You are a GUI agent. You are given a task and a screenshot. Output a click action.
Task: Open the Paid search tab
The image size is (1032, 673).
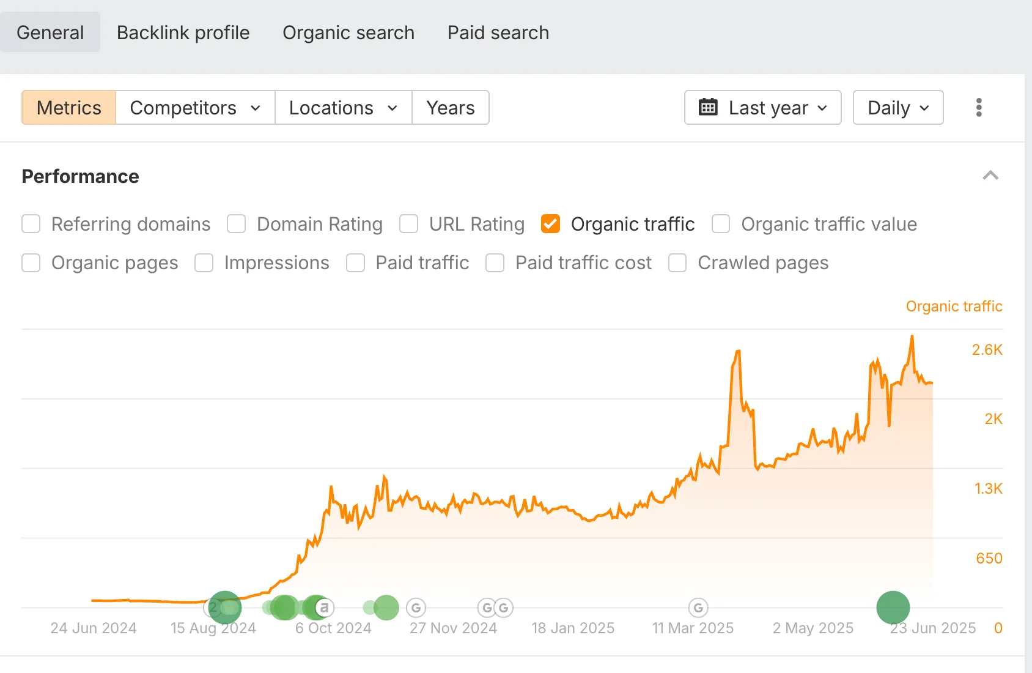[x=498, y=32]
